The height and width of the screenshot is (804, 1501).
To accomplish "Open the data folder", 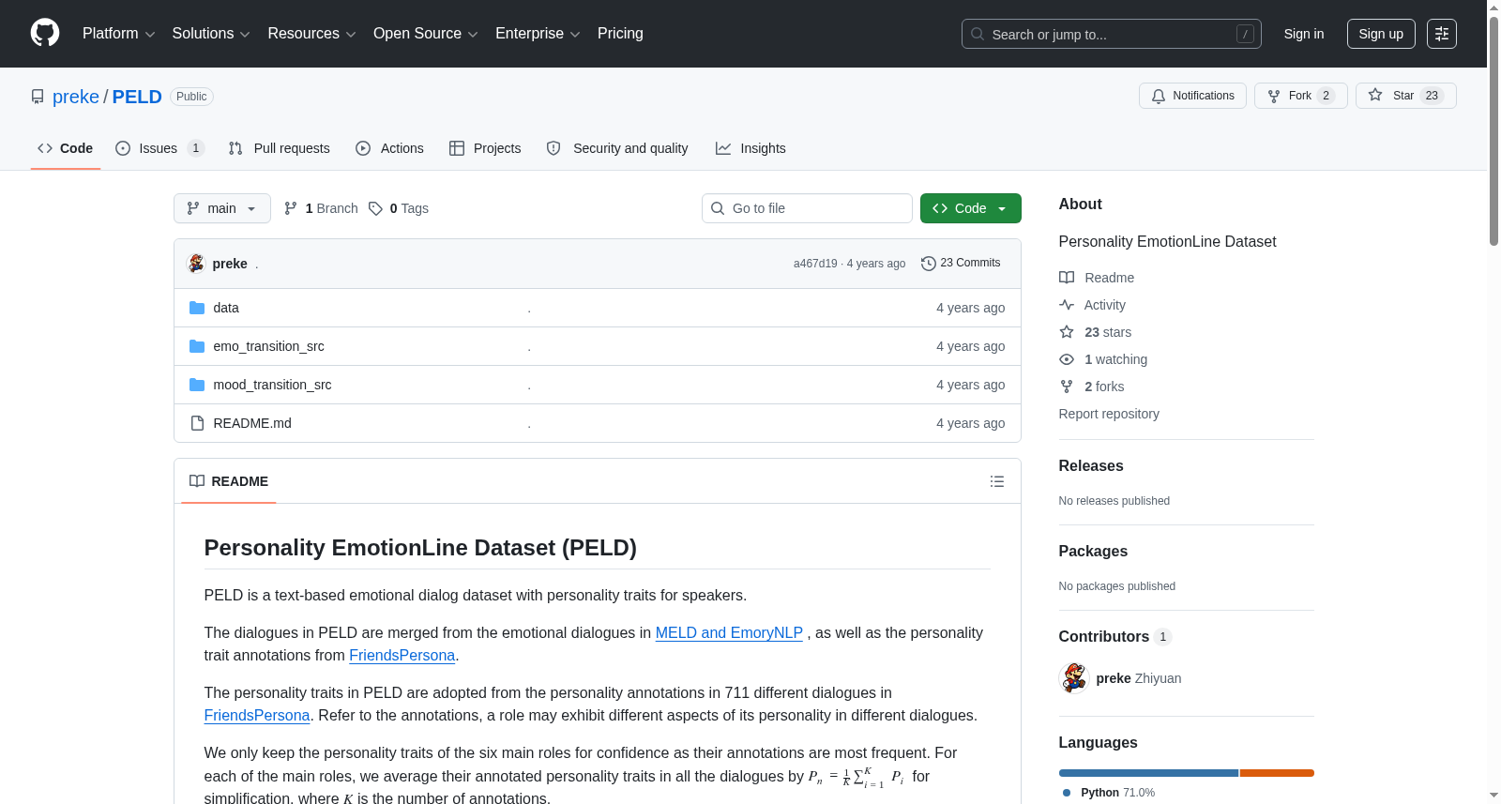I will [226, 308].
